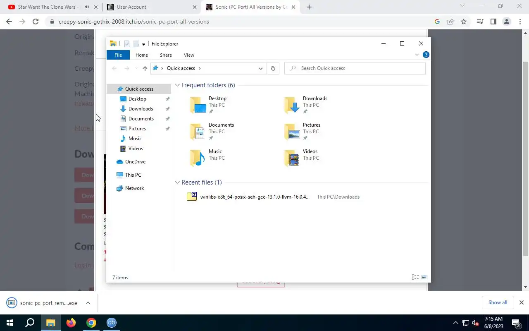
Task: Show hidden system tray icons
Action: point(456,323)
